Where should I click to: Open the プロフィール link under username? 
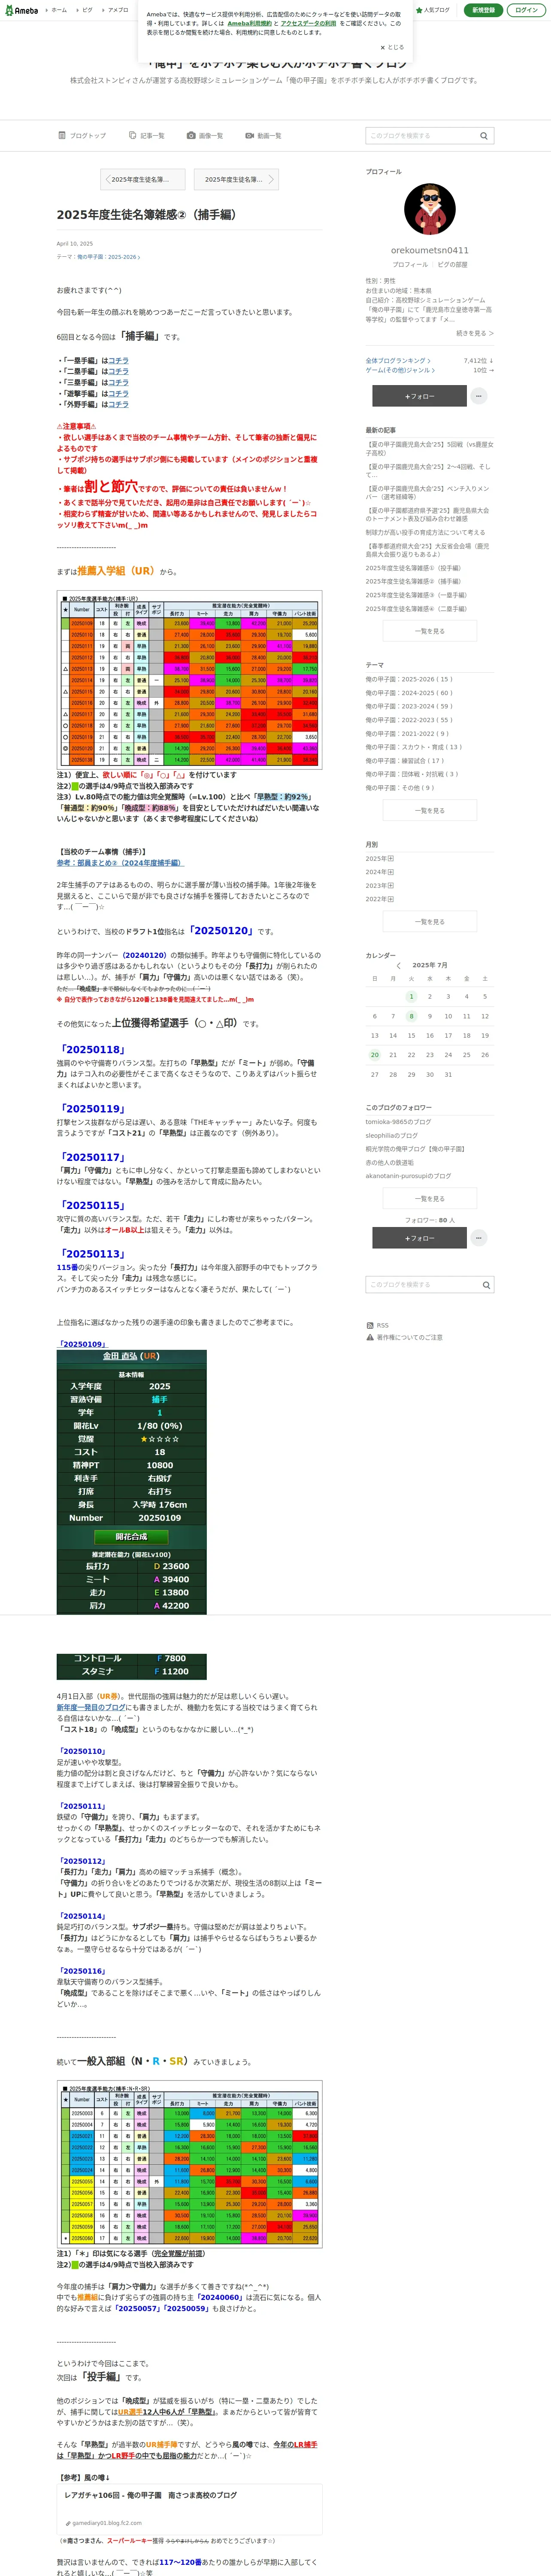pos(410,265)
